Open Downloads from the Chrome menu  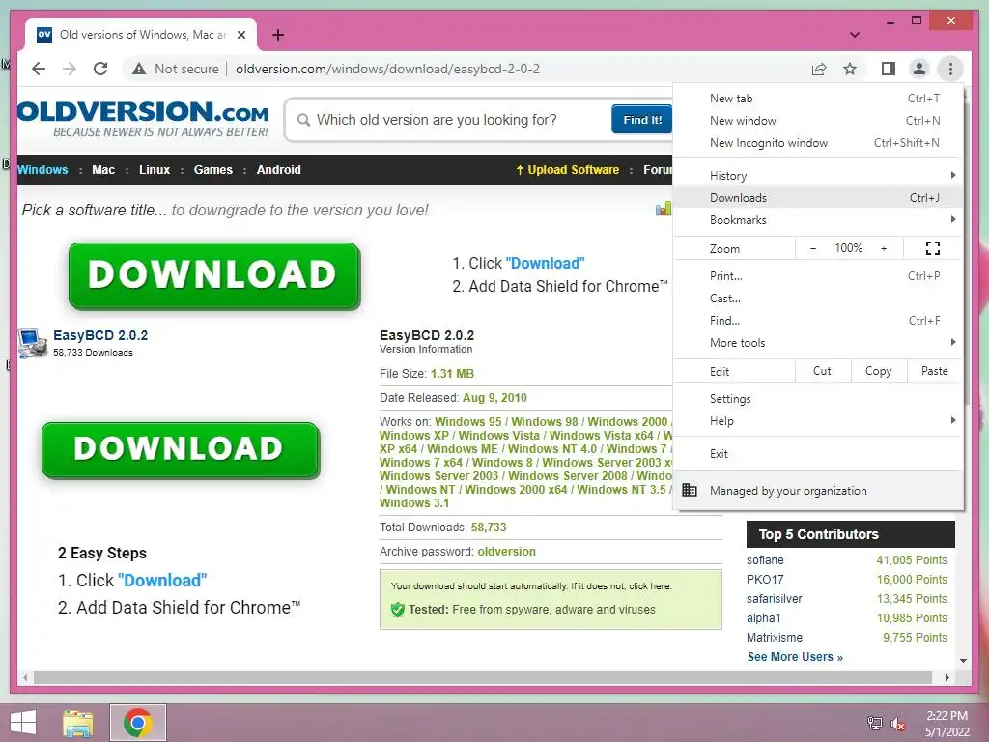click(817, 197)
